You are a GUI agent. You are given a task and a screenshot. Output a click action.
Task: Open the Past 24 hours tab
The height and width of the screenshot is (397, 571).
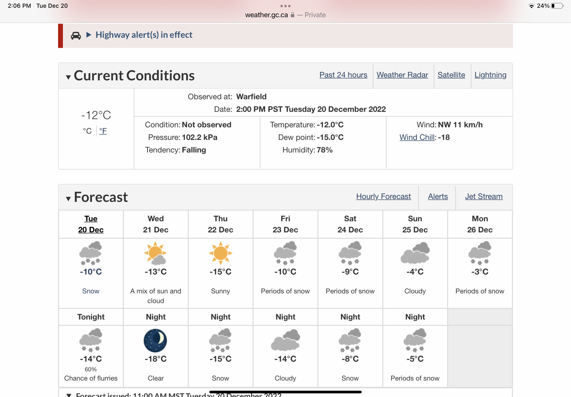pos(343,75)
